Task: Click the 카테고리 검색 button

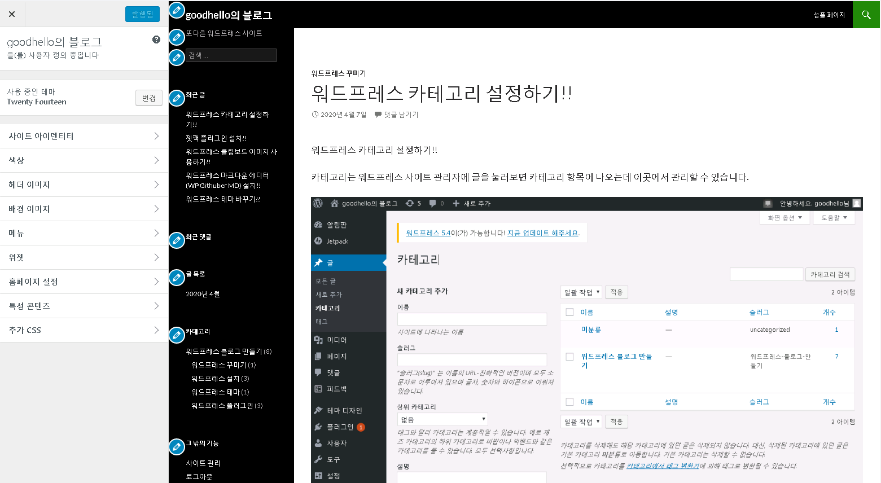Action: (x=830, y=274)
